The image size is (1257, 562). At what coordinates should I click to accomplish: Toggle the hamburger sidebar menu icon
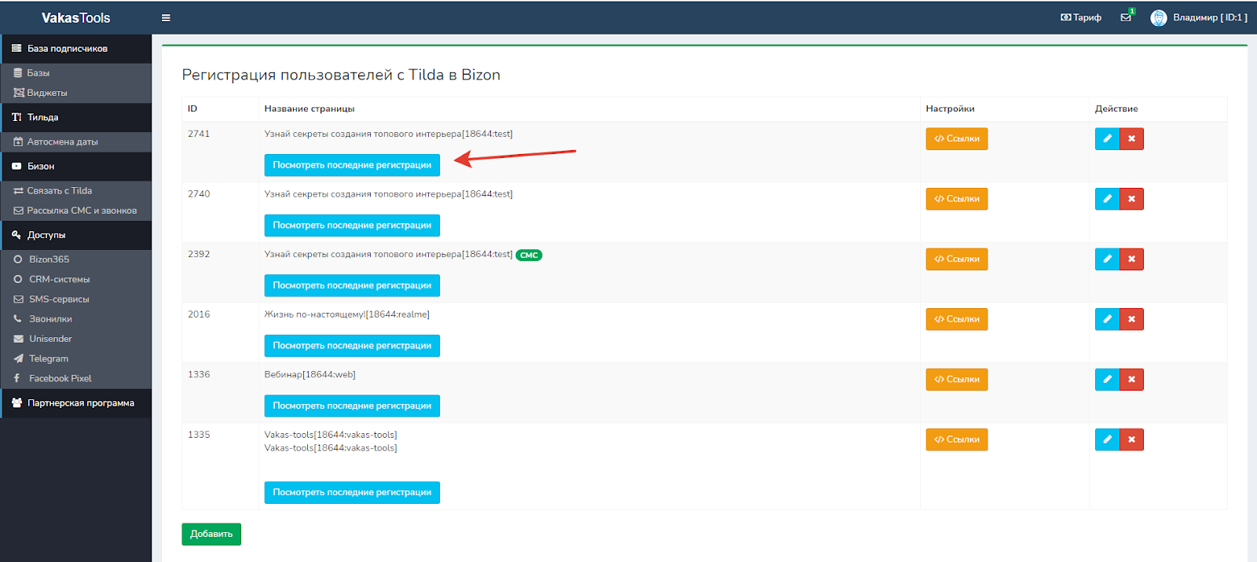[x=166, y=18]
